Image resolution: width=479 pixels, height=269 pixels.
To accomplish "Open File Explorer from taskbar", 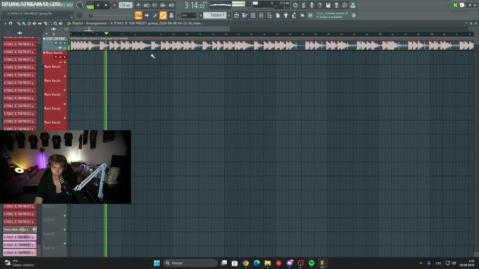I will (268, 263).
